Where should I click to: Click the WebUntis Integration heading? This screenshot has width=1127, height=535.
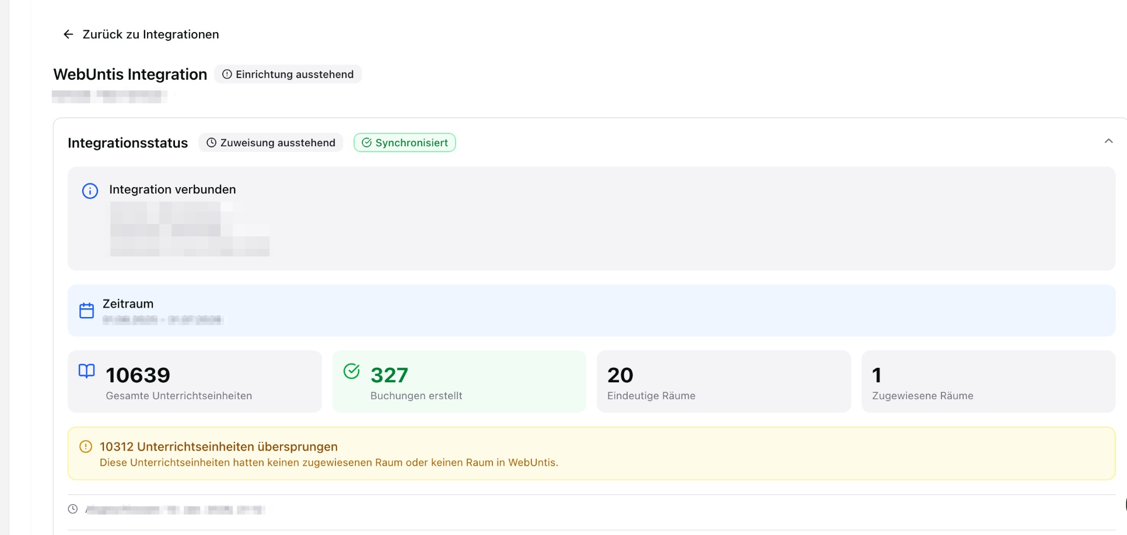[x=130, y=75]
